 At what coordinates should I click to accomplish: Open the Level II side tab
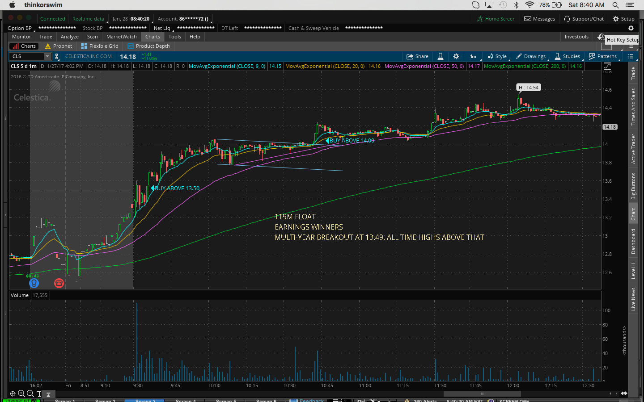(x=633, y=271)
